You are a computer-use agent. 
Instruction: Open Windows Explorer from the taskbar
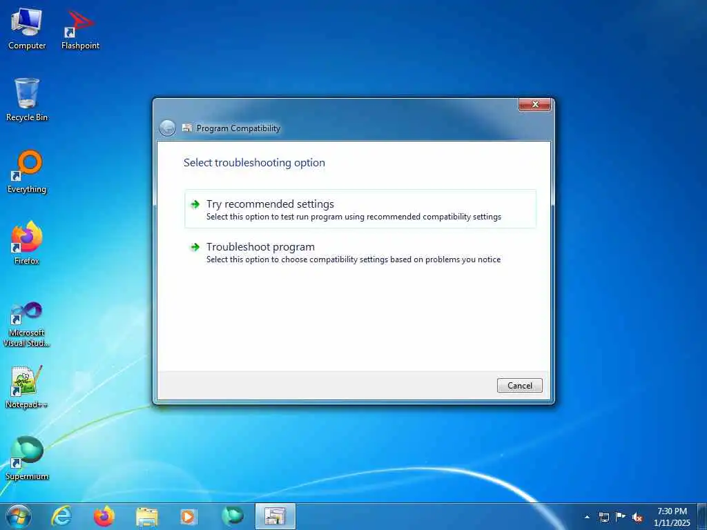tap(147, 516)
